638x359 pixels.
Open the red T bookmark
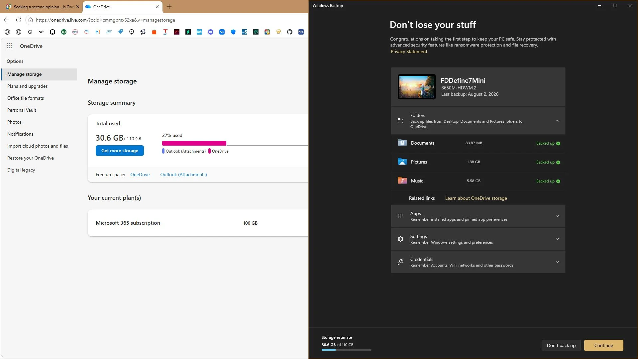click(165, 32)
